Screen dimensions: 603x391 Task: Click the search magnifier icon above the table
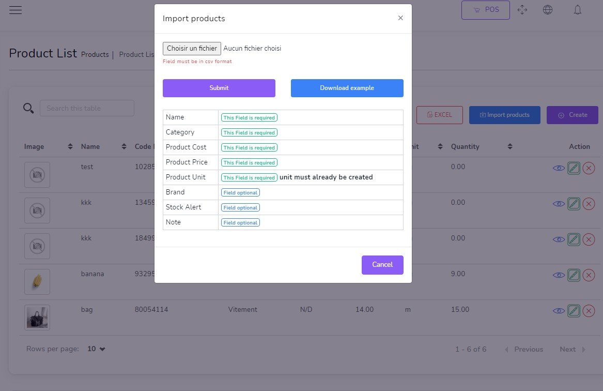[27, 108]
